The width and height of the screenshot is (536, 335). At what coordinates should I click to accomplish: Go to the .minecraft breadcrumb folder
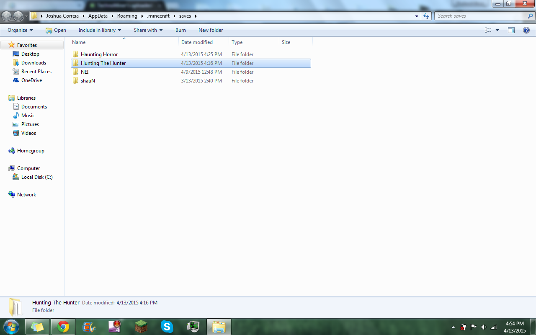point(158,16)
